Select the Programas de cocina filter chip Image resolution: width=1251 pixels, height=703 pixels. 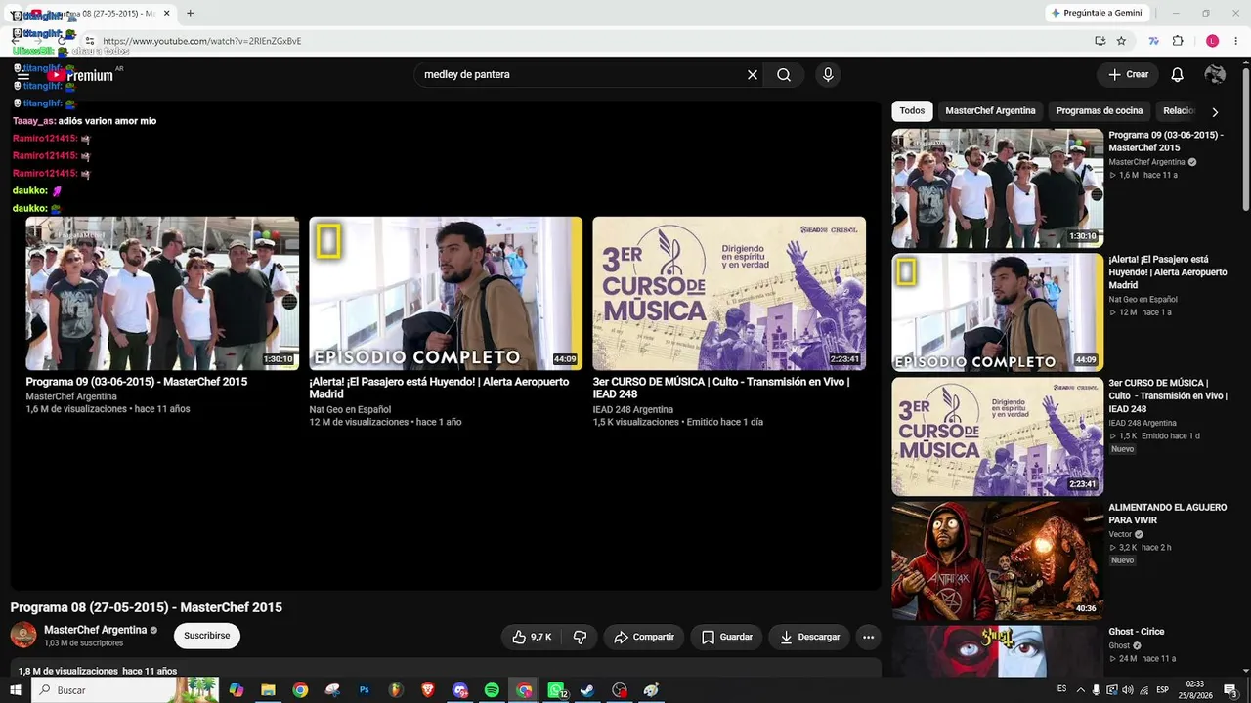(1100, 111)
